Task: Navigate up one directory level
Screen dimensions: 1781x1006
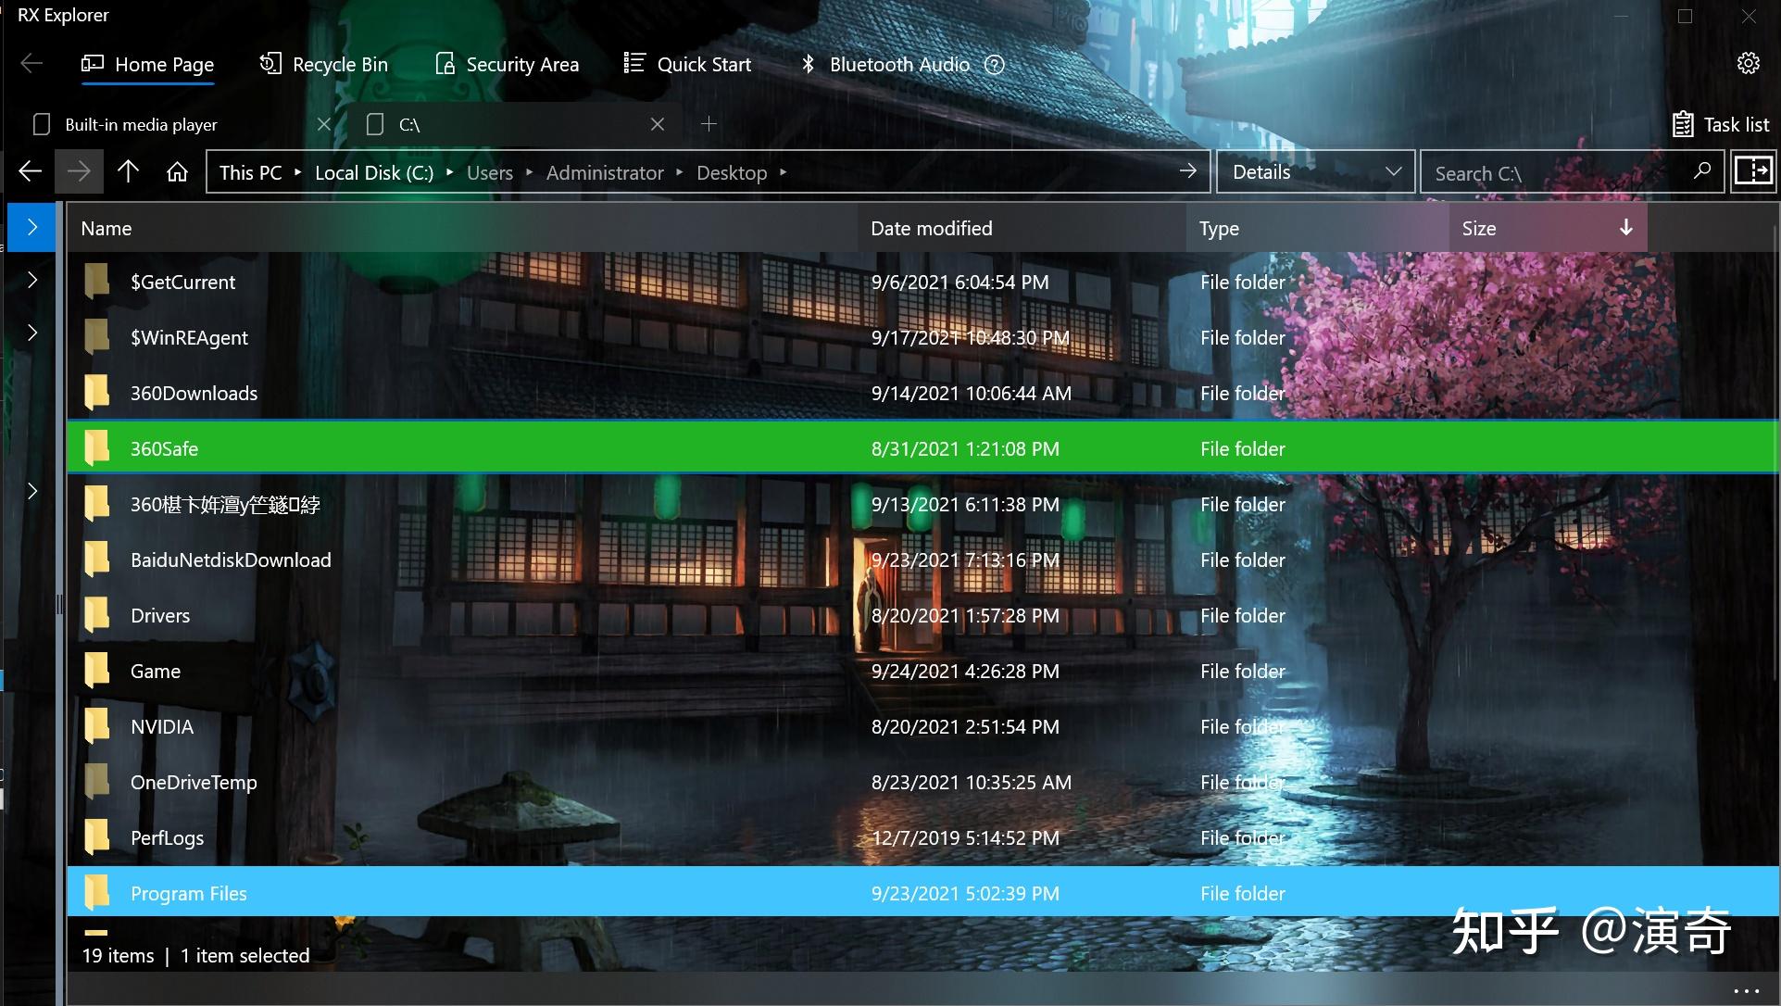Action: click(128, 171)
